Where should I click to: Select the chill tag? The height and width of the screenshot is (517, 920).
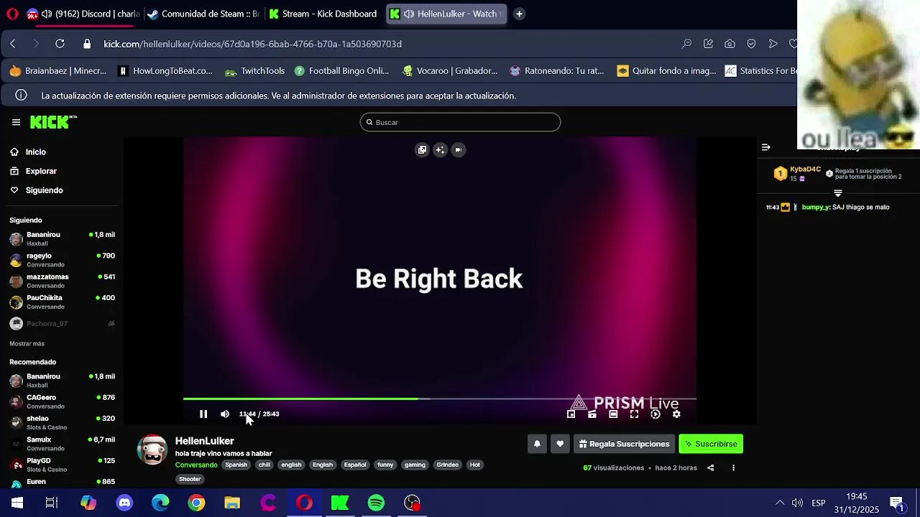264,465
